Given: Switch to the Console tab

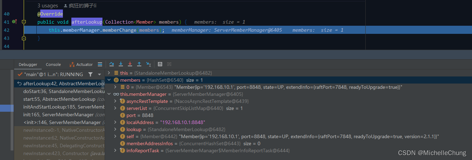Looking at the screenshot, I should pos(53,64).
